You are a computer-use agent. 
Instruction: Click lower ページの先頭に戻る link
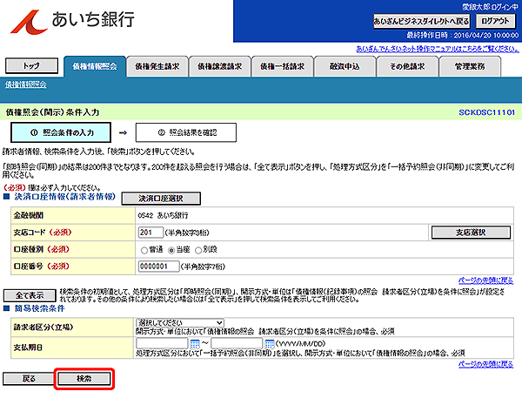[x=485, y=364]
